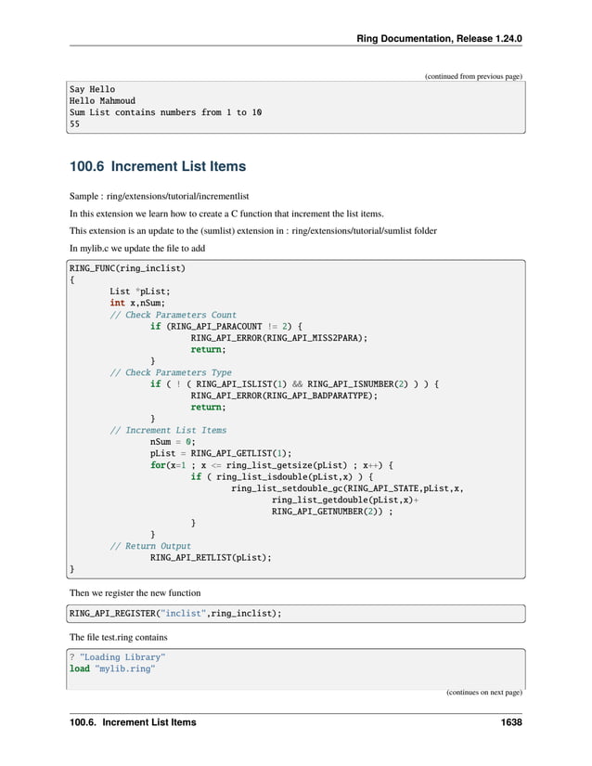Image resolution: width=592 pixels, height=766 pixels.
Task: Click the sentence mentioning the sumlist folder
Action: click(x=252, y=231)
